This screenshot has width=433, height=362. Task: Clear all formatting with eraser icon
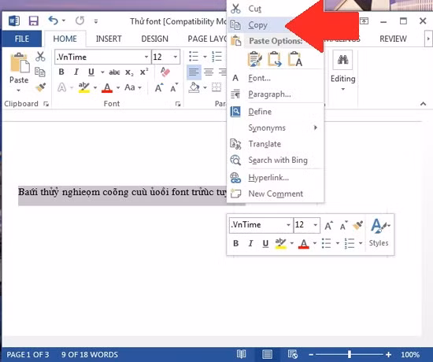[x=165, y=72]
